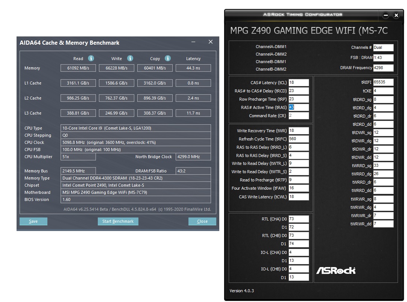Click the Four Activate Window (tFAW) field
This screenshot has width=407, height=302.
coord(299,188)
